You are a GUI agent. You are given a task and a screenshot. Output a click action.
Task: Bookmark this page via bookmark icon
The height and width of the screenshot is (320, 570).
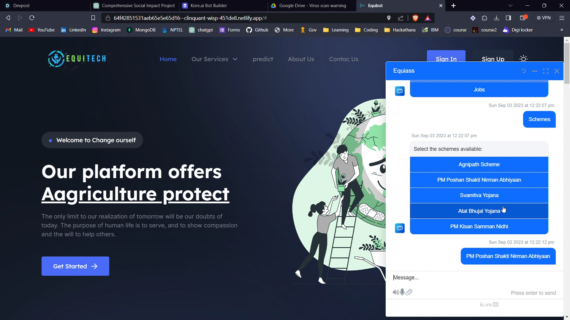[93, 18]
